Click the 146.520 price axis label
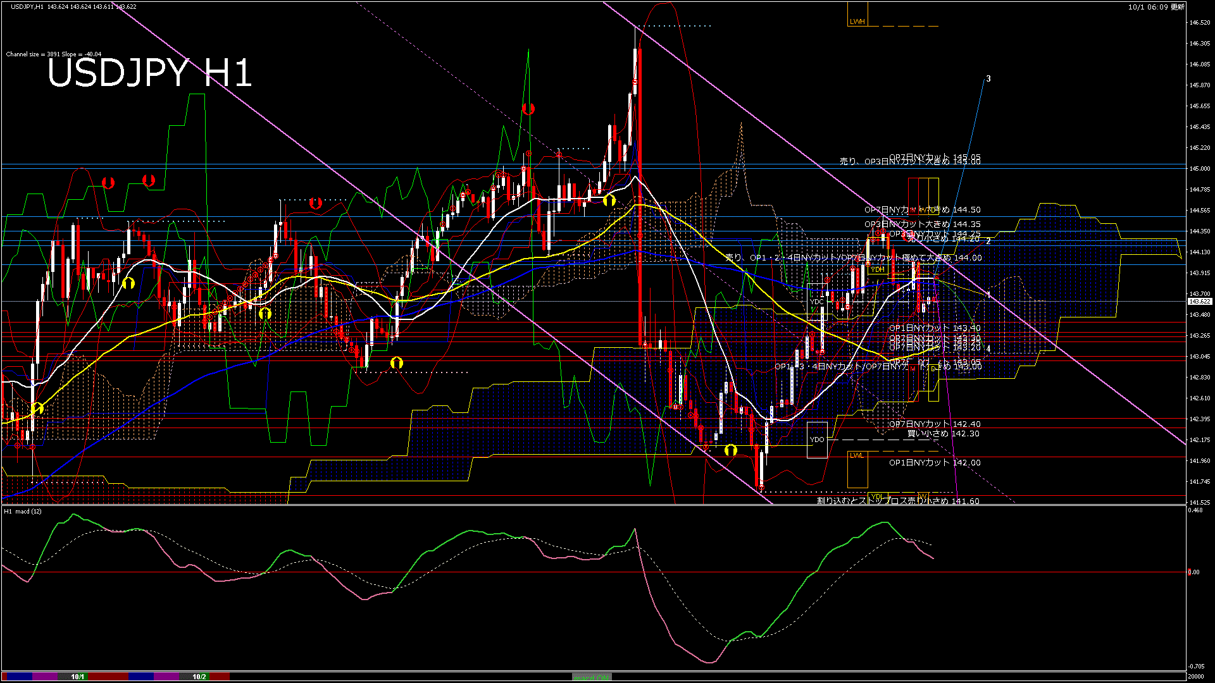Image resolution: width=1215 pixels, height=683 pixels. tap(1200, 23)
